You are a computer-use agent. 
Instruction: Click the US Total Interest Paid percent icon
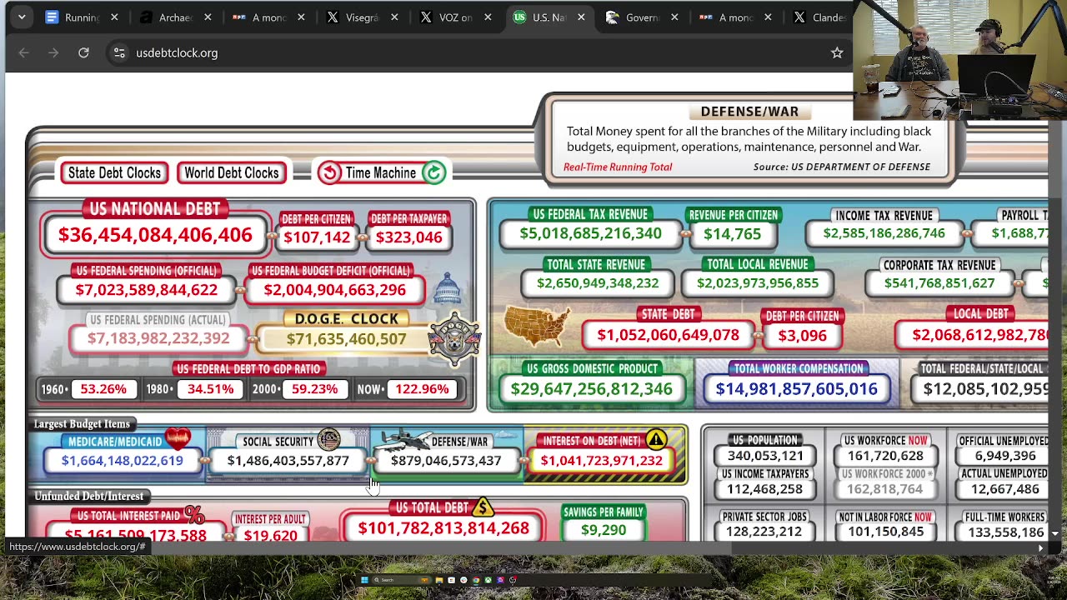194,514
